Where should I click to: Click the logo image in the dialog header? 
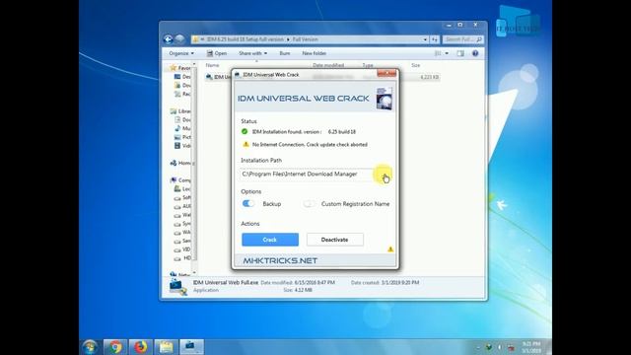tap(384, 99)
